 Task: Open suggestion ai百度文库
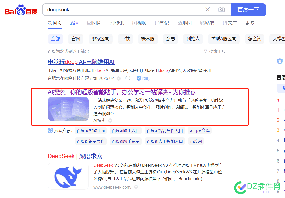[x=200, y=131]
